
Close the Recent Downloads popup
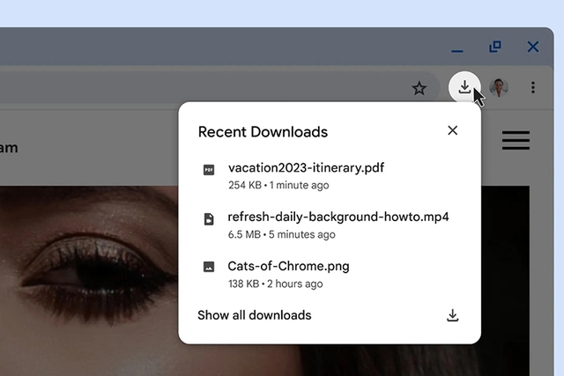[x=452, y=130]
